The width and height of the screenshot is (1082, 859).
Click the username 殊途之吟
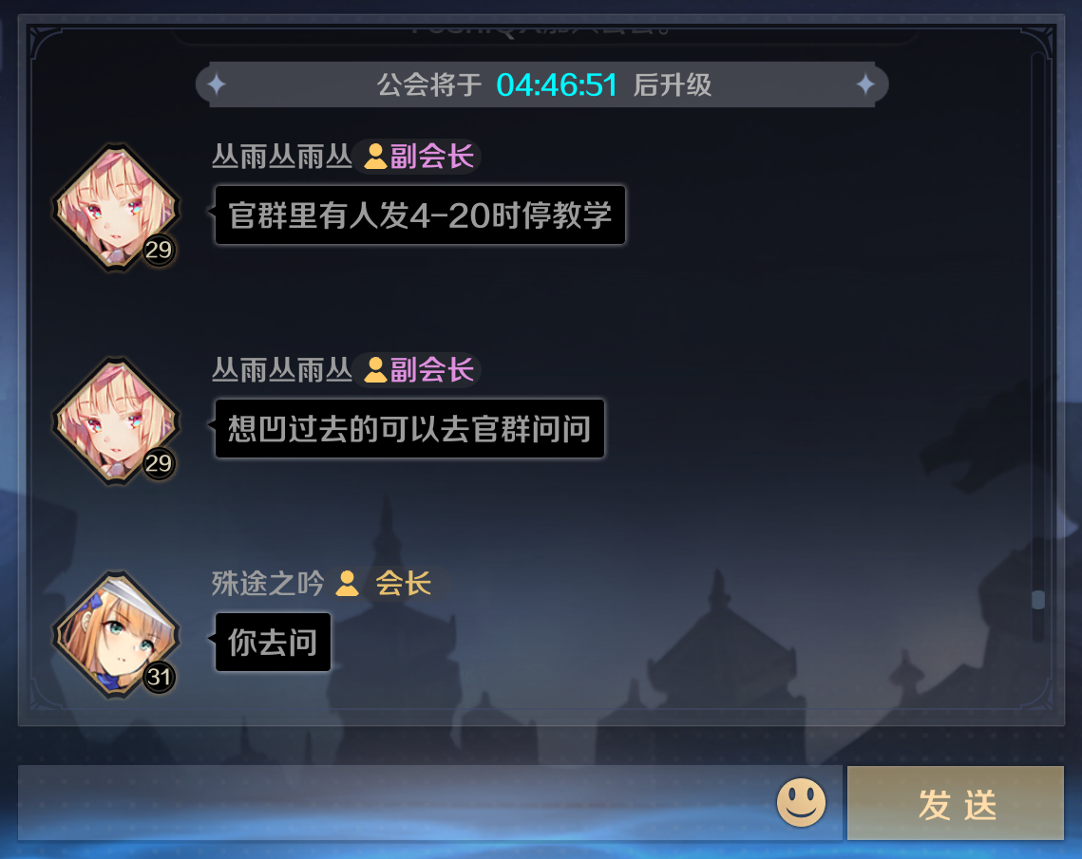(268, 584)
